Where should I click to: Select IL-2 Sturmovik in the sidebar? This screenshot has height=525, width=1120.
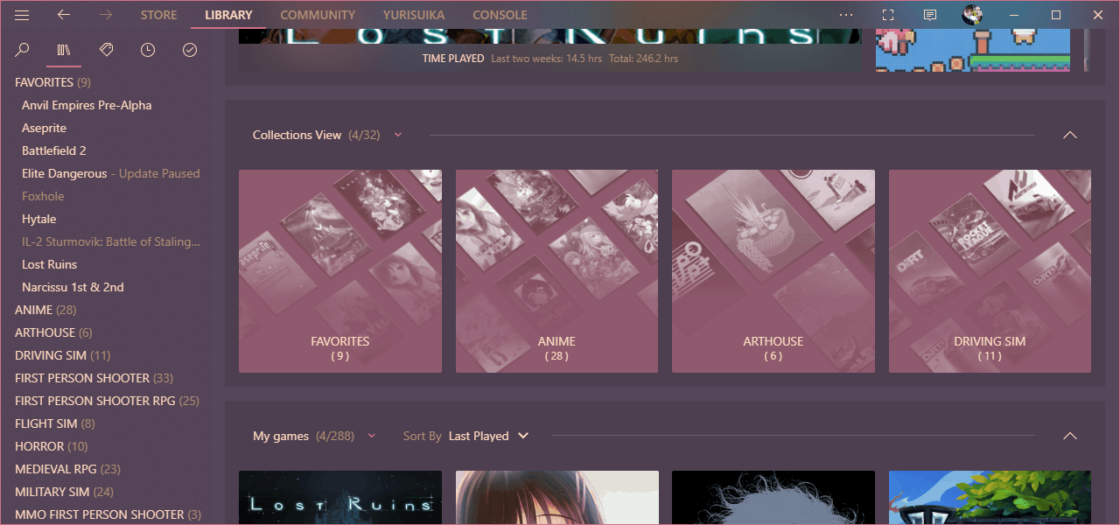click(111, 241)
